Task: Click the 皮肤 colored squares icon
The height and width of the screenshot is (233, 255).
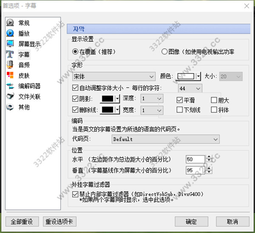Action: tap(10, 75)
